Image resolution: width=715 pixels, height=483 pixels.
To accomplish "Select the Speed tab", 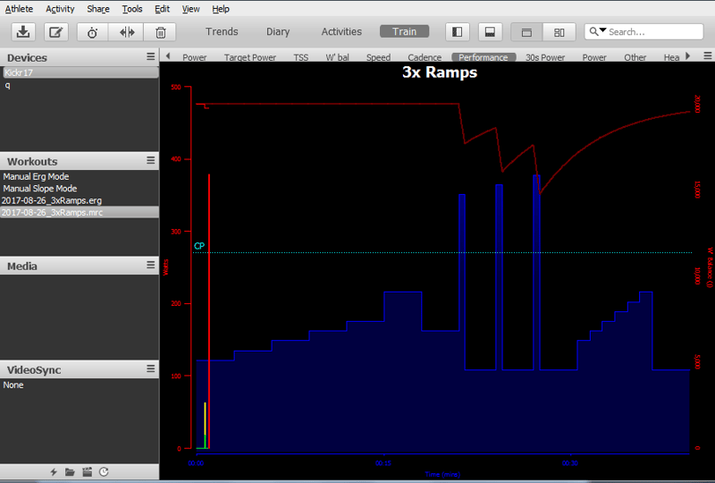I will [x=378, y=57].
